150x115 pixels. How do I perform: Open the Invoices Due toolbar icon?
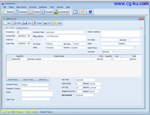point(62,12)
